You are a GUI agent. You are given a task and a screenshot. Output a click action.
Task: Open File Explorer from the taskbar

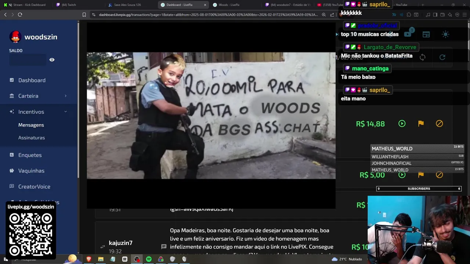[101, 259]
